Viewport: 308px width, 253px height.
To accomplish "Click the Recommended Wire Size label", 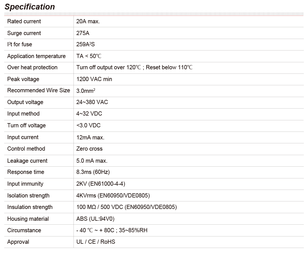I will (39, 90).
